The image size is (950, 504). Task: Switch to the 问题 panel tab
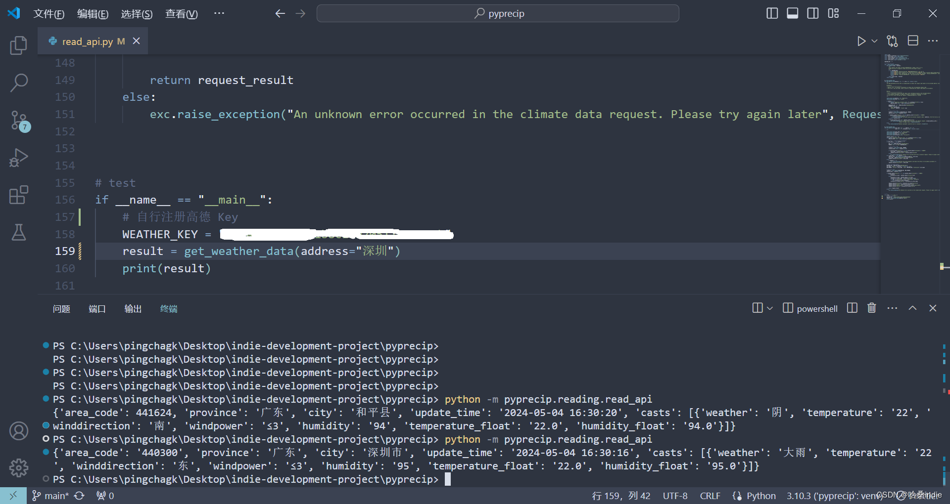click(61, 309)
